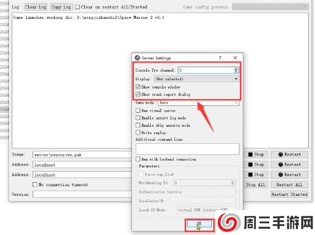This screenshot has height=235, width=315.
Task: Click the Restart button in the Scene row
Action: coord(289,155)
